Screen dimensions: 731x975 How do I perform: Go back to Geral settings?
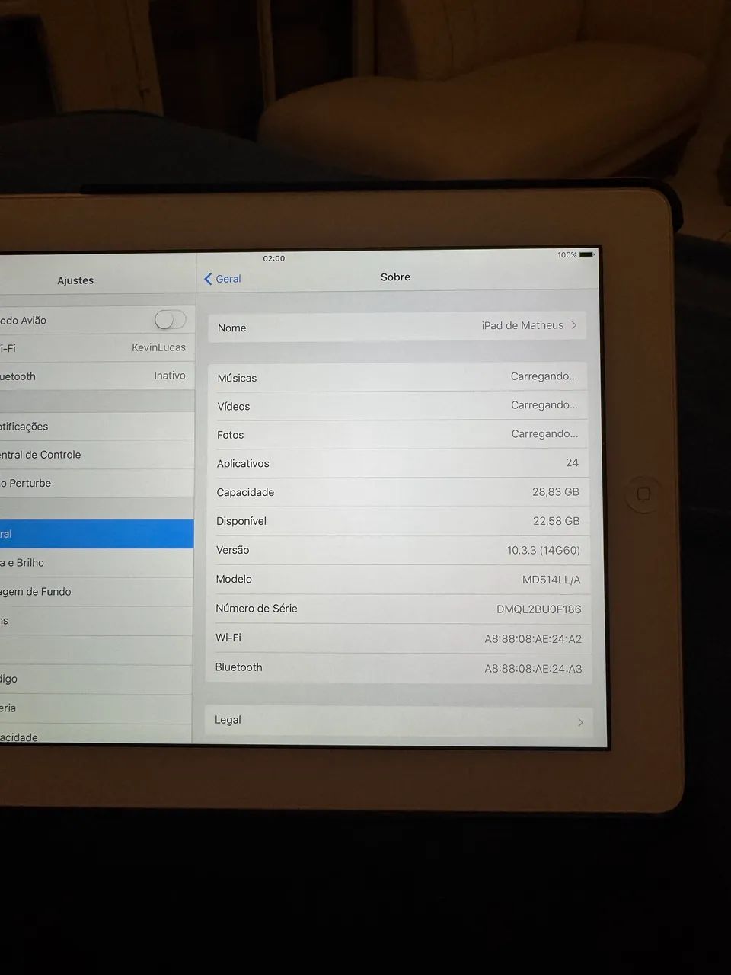click(x=222, y=279)
